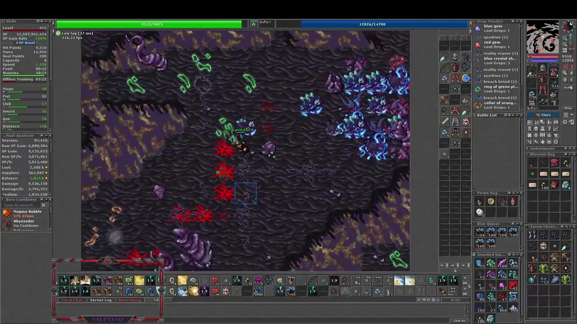The height and width of the screenshot is (324, 577).
Task: Open the Store button
Action: click(543, 115)
